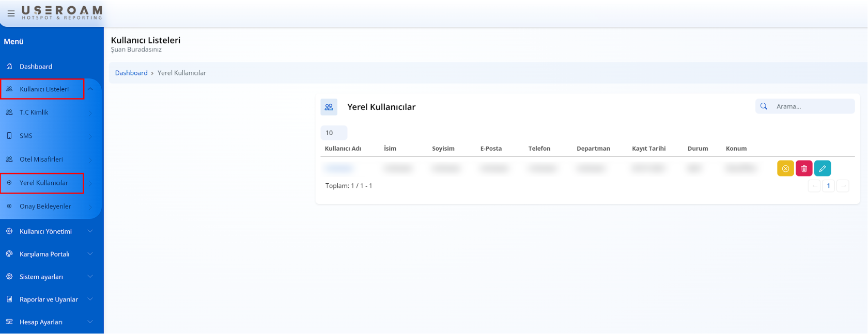Click the Yerel Kullanıcılar panel users icon
The width and height of the screenshot is (868, 334).
329,107
